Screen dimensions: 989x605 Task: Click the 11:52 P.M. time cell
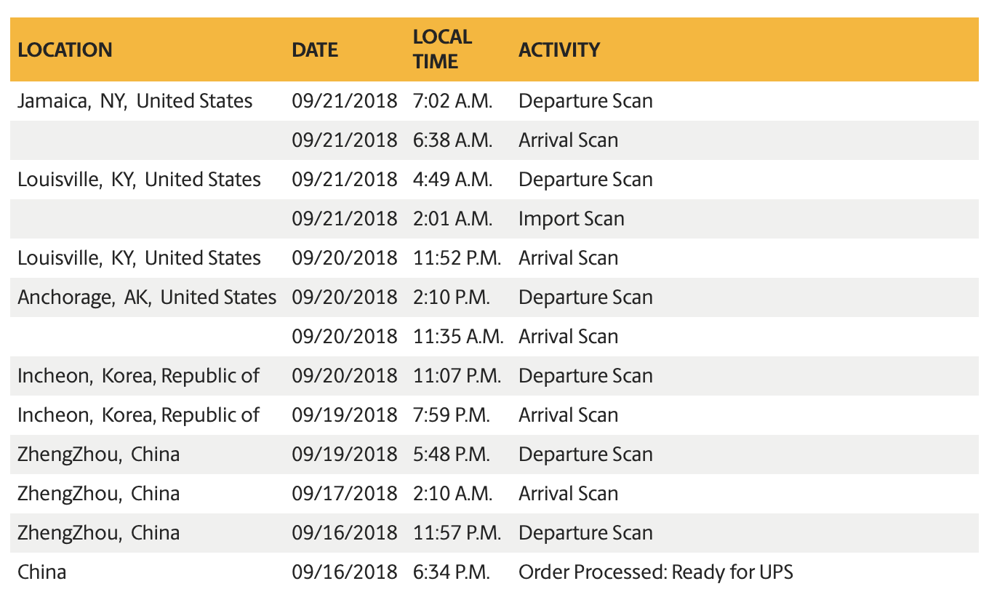coord(457,257)
